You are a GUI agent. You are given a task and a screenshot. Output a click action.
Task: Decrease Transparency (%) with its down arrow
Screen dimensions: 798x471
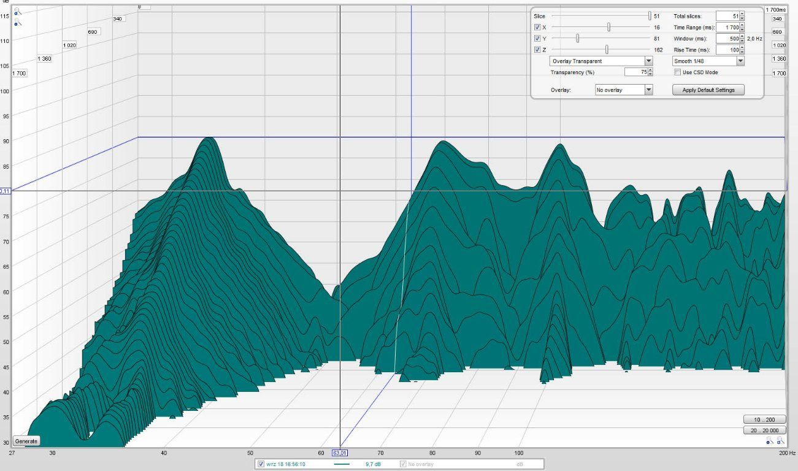coord(650,74)
